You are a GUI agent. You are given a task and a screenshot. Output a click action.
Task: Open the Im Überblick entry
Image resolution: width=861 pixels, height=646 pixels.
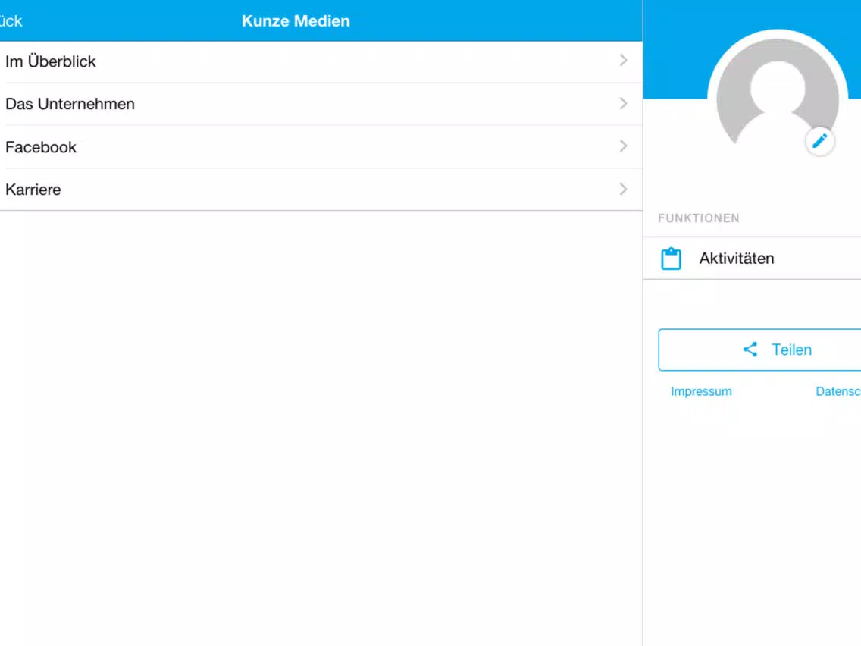pyautogui.click(x=321, y=61)
